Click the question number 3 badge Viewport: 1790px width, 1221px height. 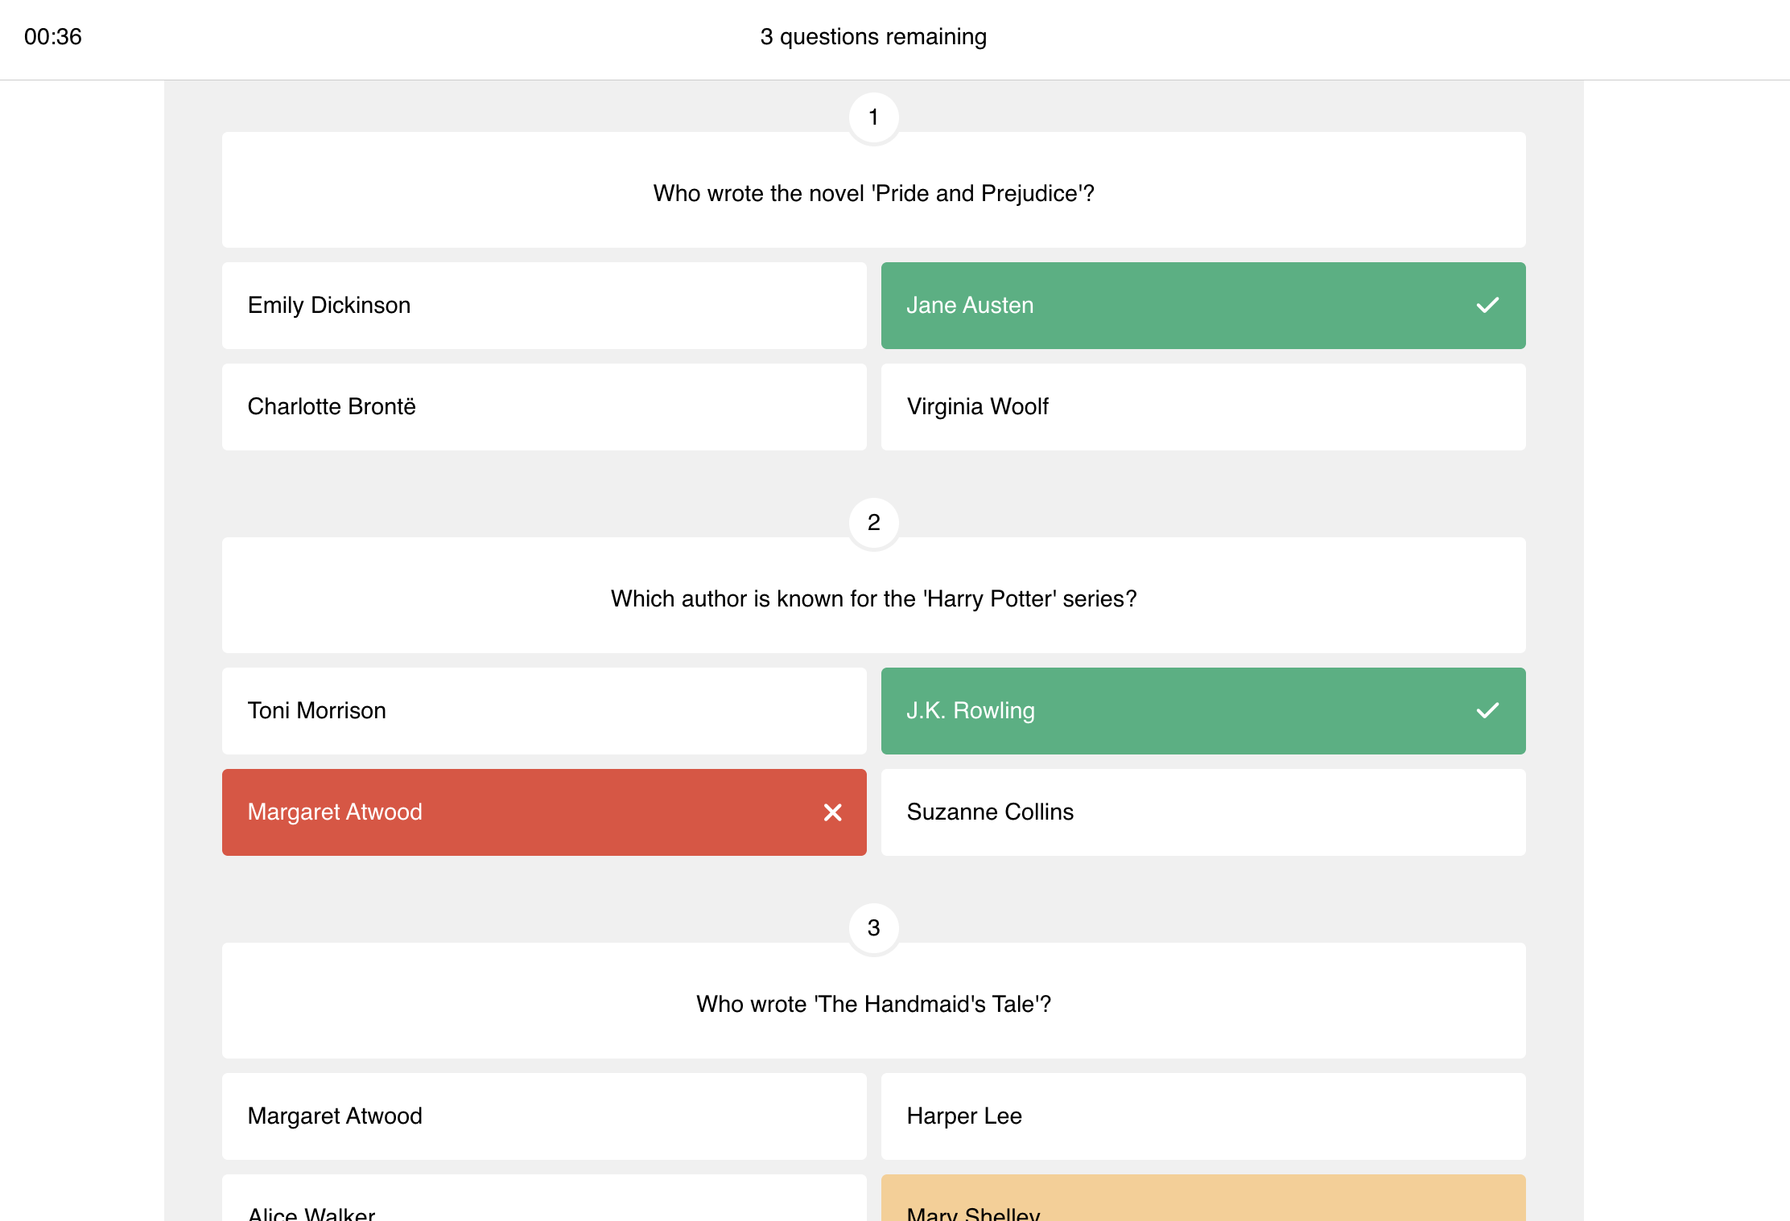click(874, 928)
